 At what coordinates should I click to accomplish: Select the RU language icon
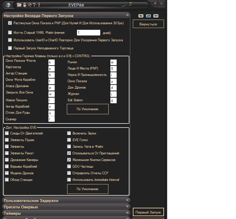148,16
